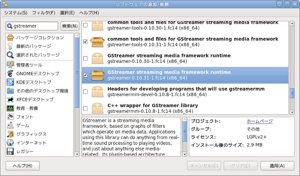This screenshot has height=176, width=300.
Task: Click the window menu icon in title bar
Action: [x=5, y=4]
